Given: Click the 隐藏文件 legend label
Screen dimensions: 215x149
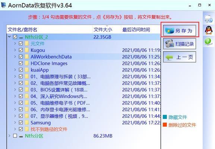Looking at the screenshot, I should [178, 117].
